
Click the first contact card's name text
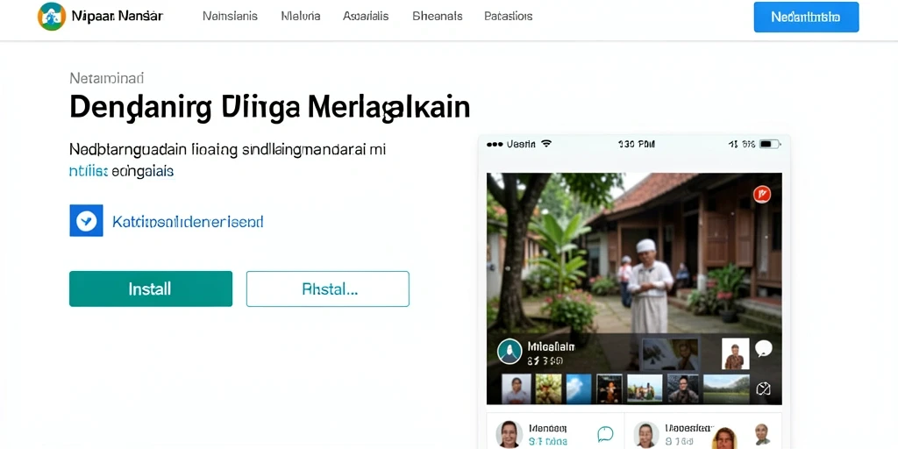tap(547, 427)
